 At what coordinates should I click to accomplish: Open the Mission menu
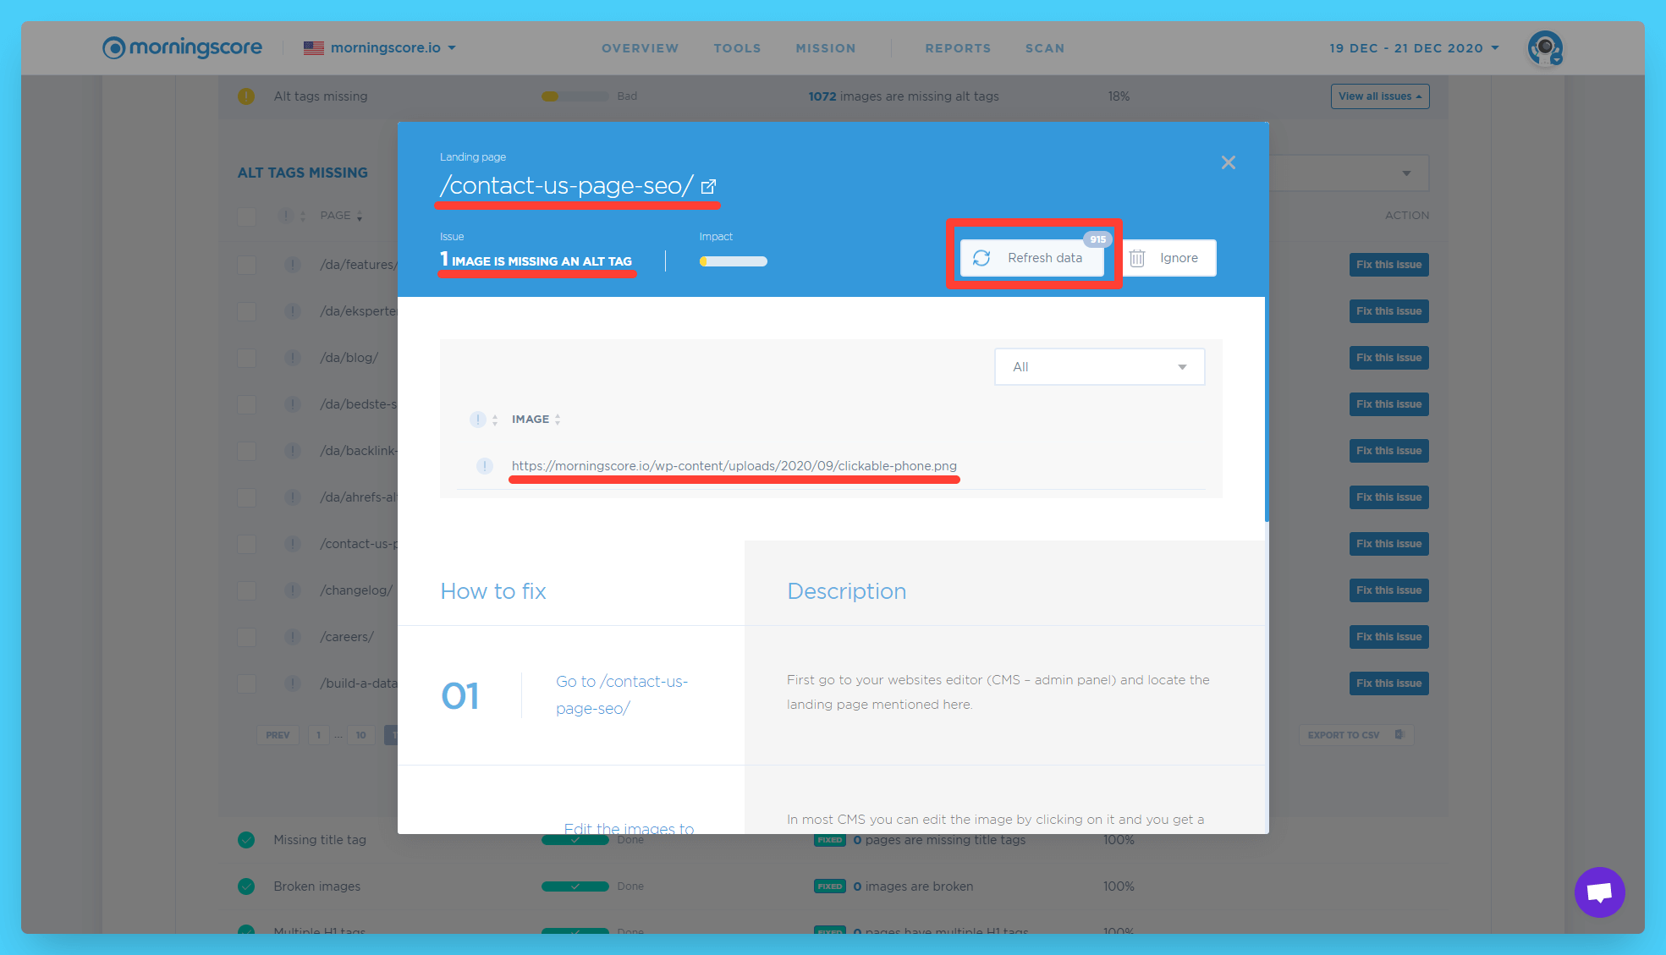[x=826, y=48]
